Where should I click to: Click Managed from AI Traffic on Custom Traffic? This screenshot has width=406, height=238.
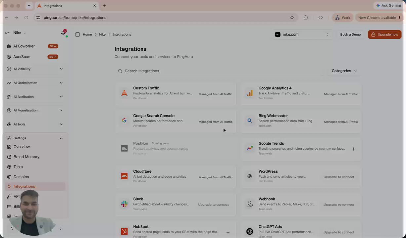tap(216, 94)
